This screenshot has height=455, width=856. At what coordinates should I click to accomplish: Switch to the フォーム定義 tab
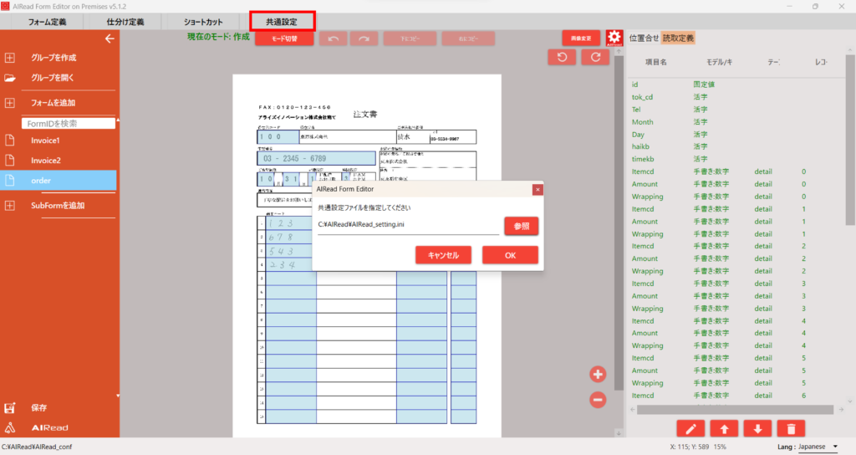[x=48, y=21]
